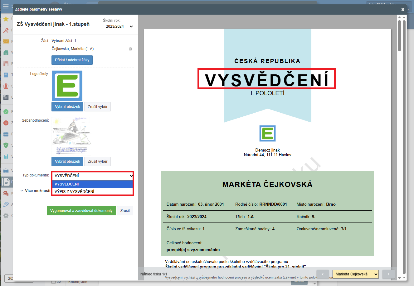Open the envelope messages icon in sidebar
414x286 pixels.
[6, 41]
